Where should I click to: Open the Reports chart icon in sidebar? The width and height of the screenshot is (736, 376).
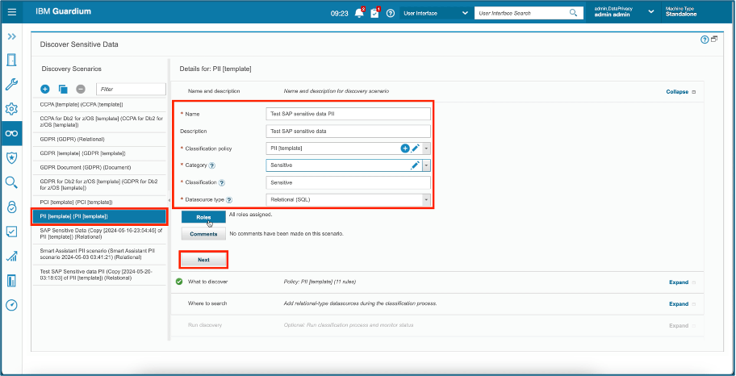[x=12, y=256]
